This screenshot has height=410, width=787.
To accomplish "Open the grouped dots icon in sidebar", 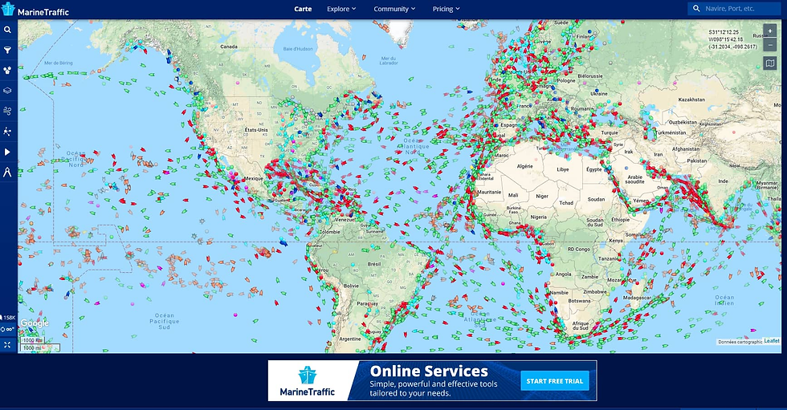I will (x=7, y=71).
